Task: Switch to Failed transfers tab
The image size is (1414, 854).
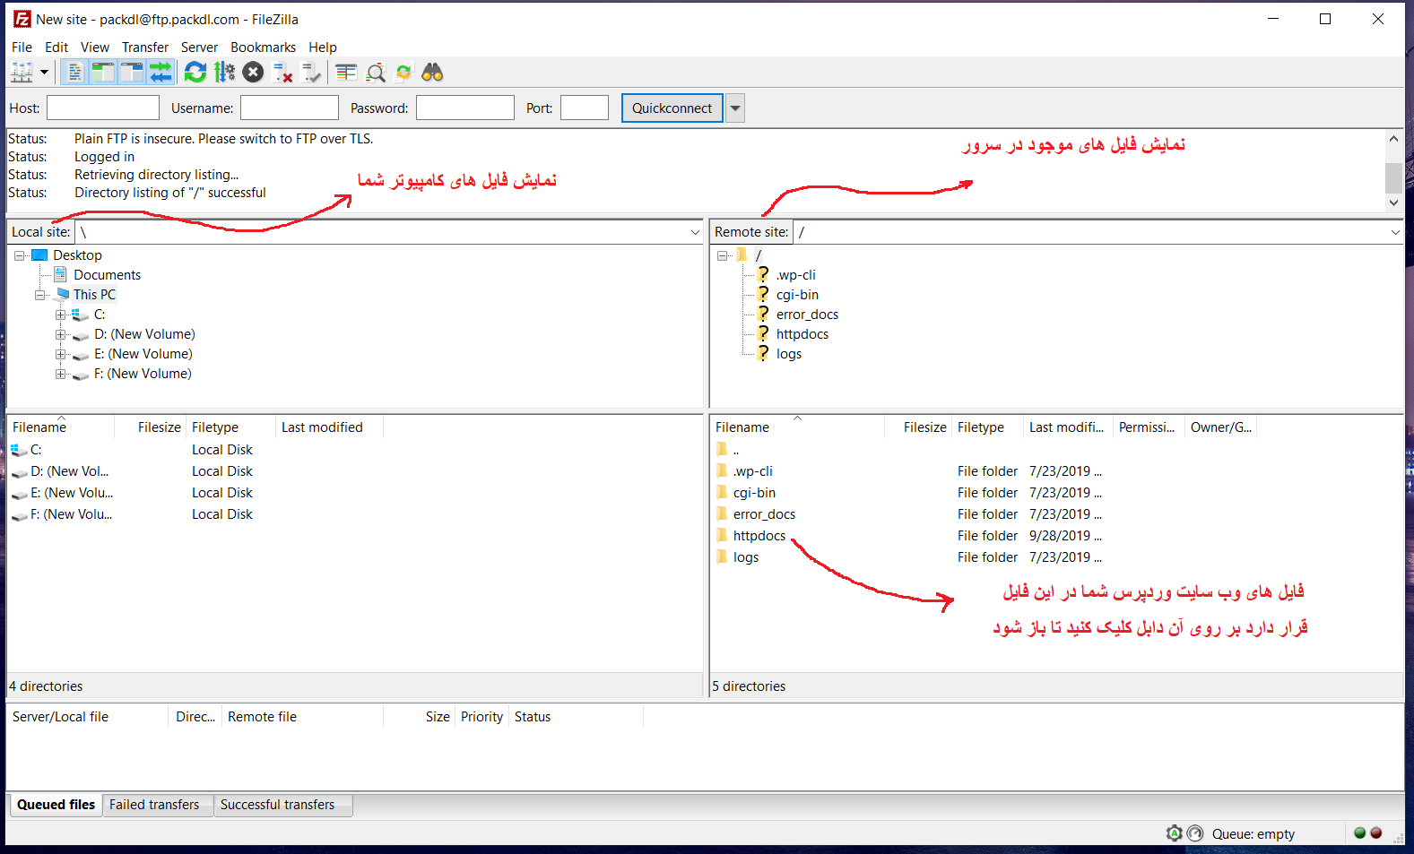Action: [x=154, y=805]
